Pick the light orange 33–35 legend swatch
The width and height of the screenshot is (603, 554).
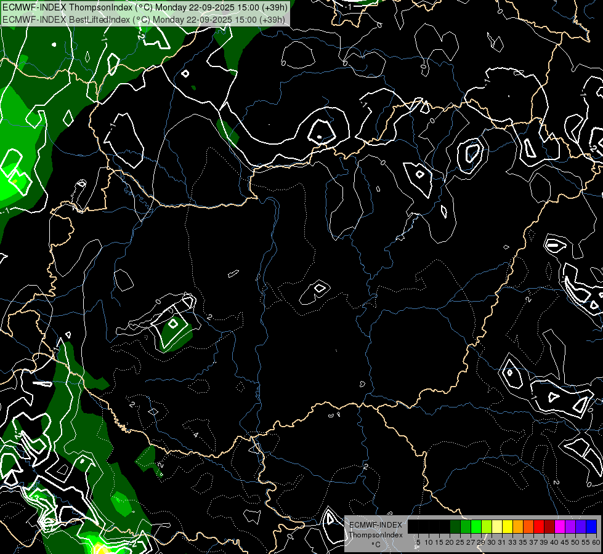(518, 527)
